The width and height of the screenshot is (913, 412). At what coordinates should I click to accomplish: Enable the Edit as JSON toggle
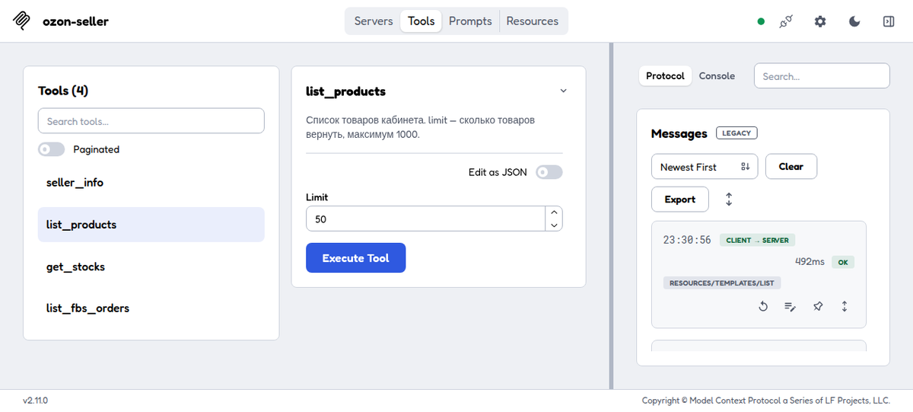(549, 172)
